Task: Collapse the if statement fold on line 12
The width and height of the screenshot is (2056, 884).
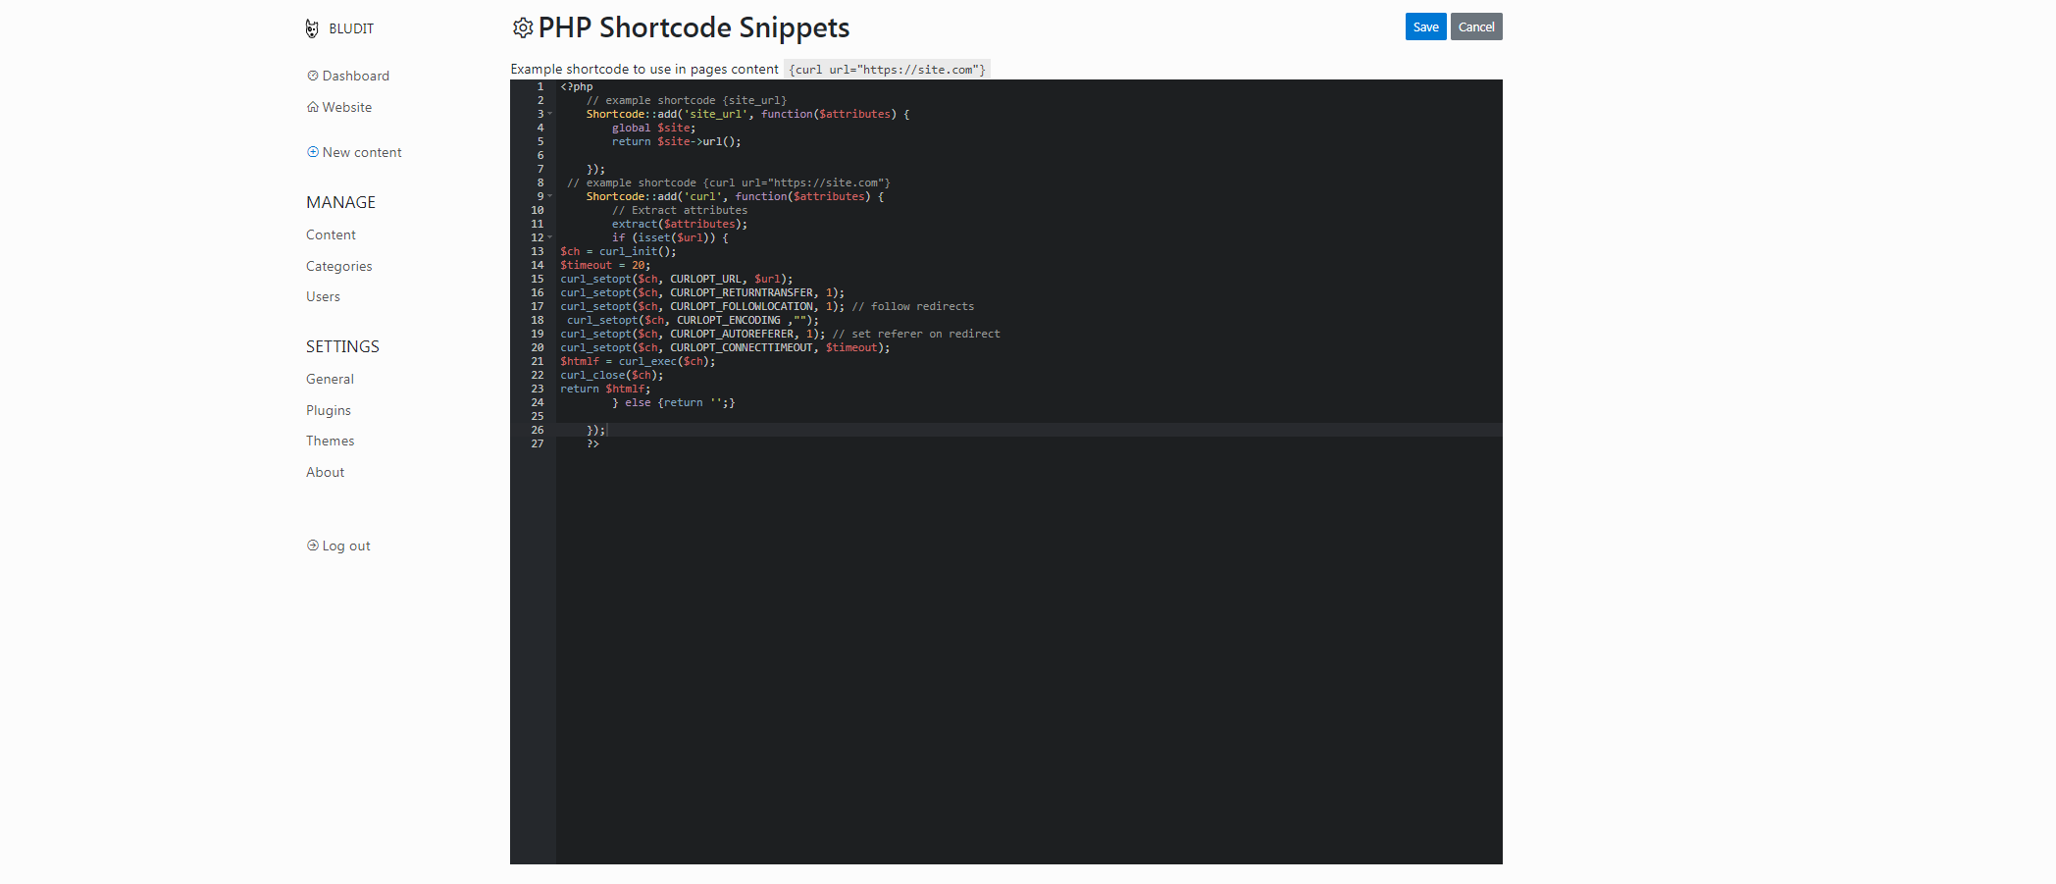Action: (x=549, y=237)
